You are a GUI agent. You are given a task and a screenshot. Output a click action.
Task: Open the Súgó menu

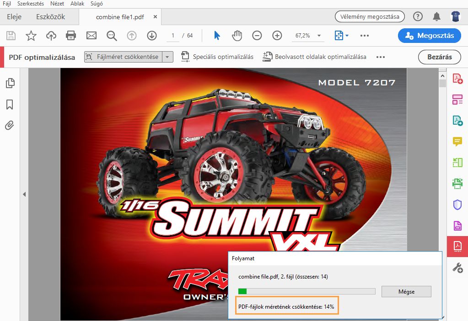coord(97,4)
